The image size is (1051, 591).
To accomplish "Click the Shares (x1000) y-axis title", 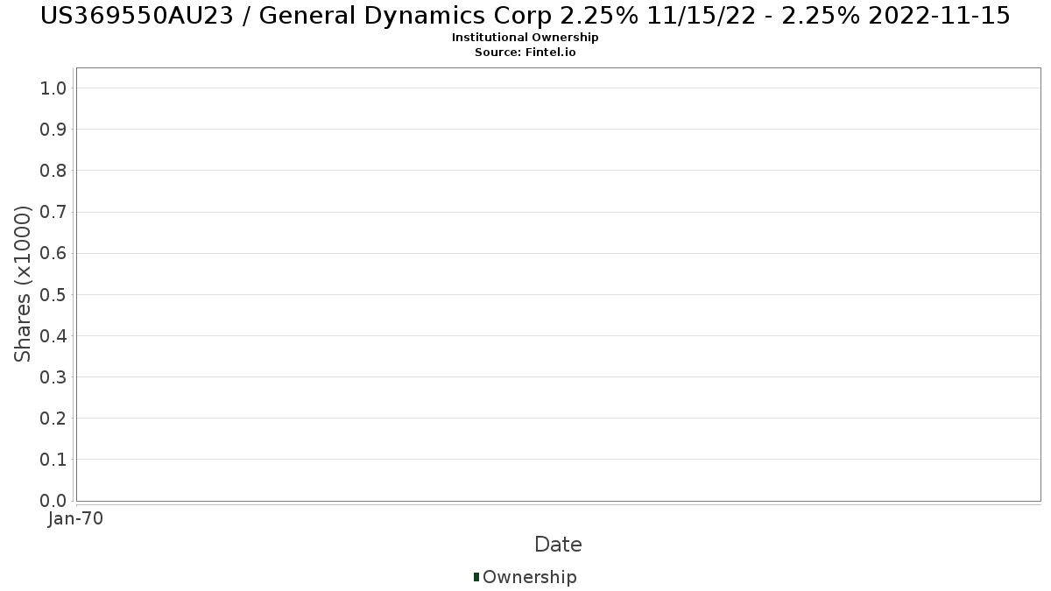I will point(23,284).
